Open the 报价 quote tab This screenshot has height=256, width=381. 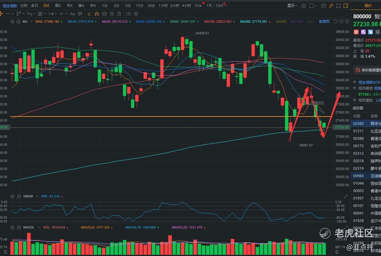tap(368, 5)
